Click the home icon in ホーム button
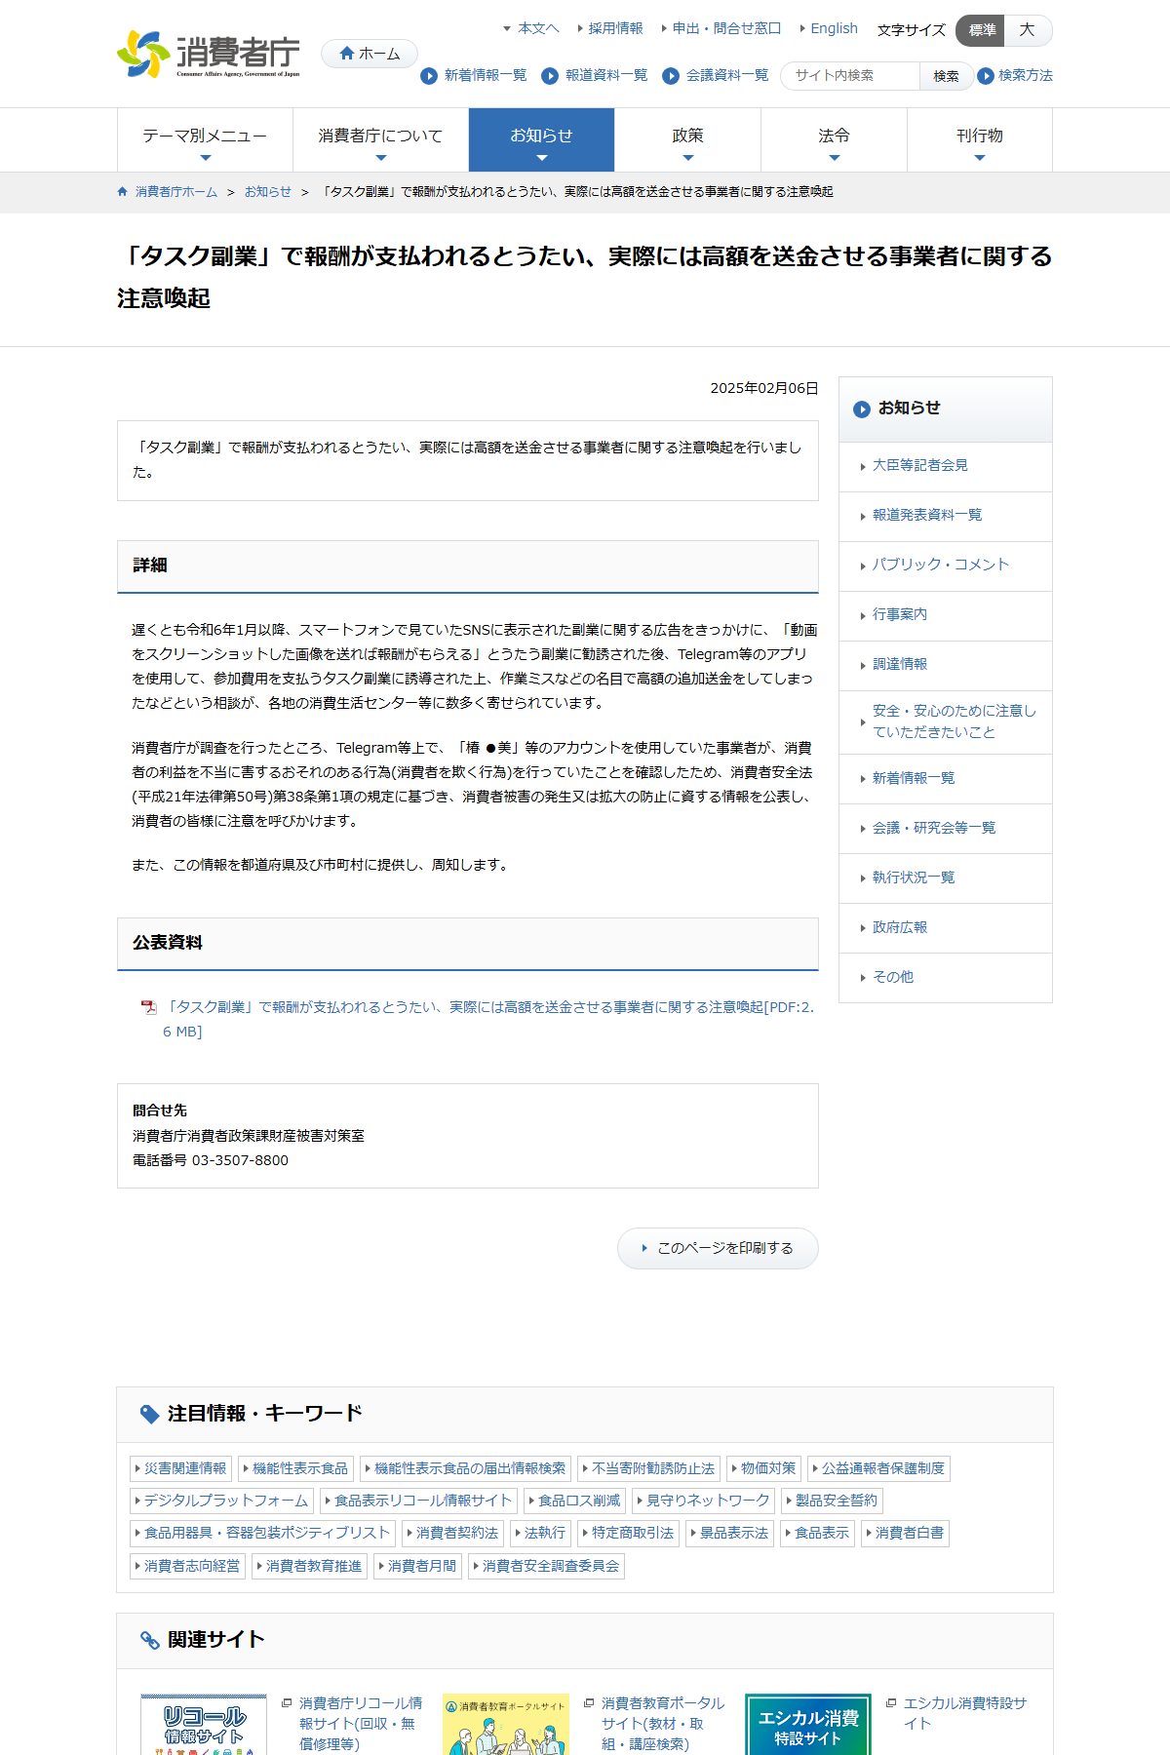Image resolution: width=1170 pixels, height=1755 pixels. tap(346, 54)
